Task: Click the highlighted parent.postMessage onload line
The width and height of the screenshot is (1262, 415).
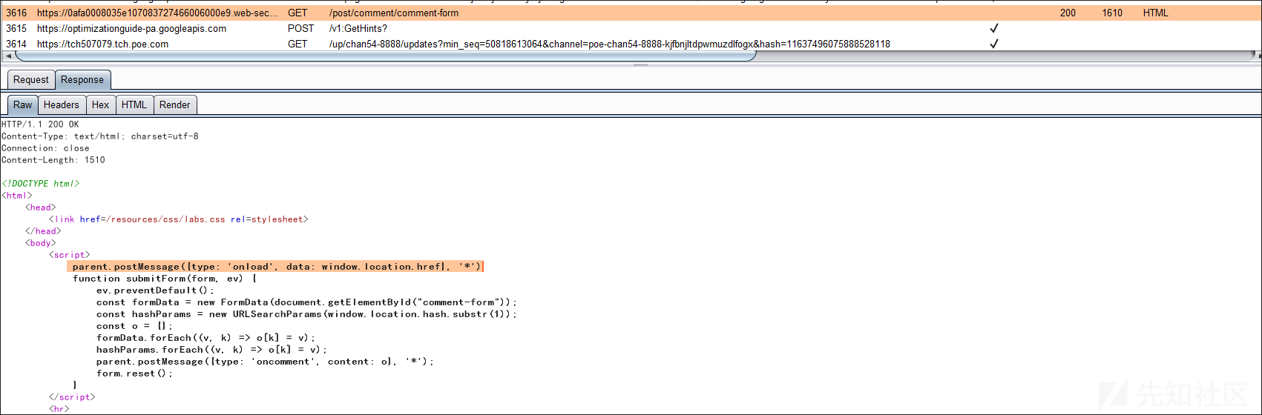Action: click(277, 266)
